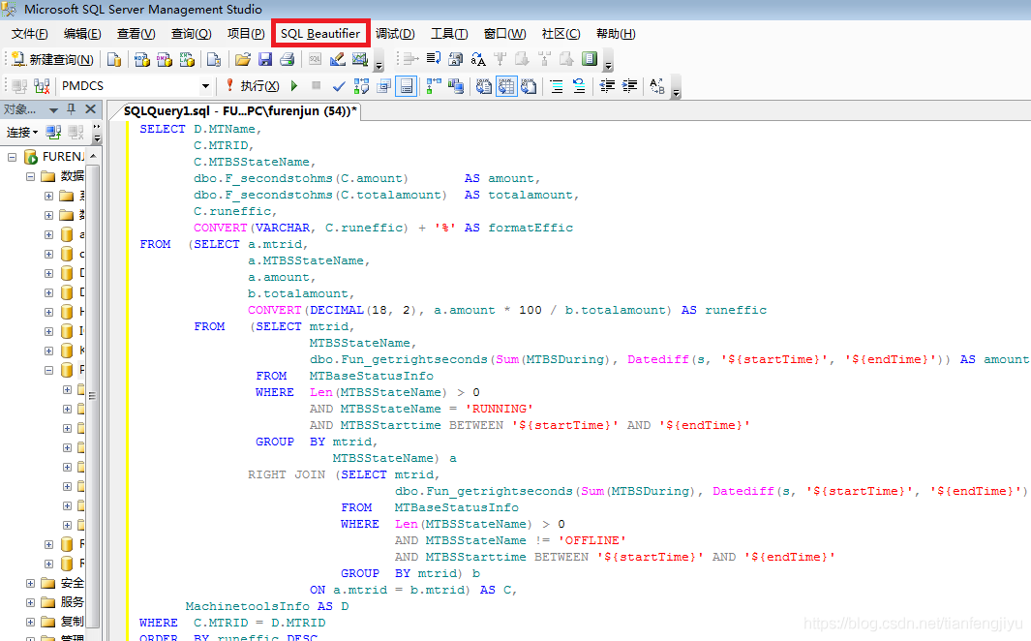
Task: Toggle auto-hide pin on Object Explorer panel
Action: click(72, 109)
